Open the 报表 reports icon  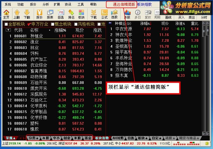point(50,14)
